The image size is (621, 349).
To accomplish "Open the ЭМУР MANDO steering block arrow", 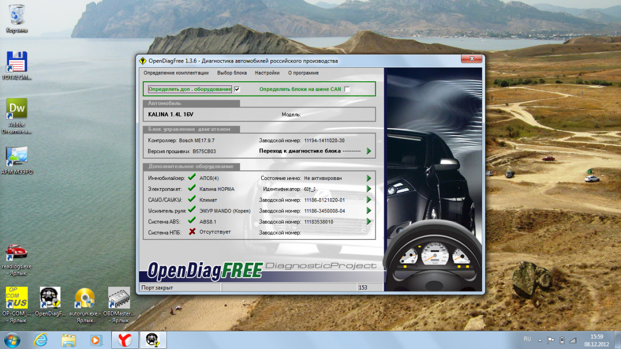I will point(369,210).
